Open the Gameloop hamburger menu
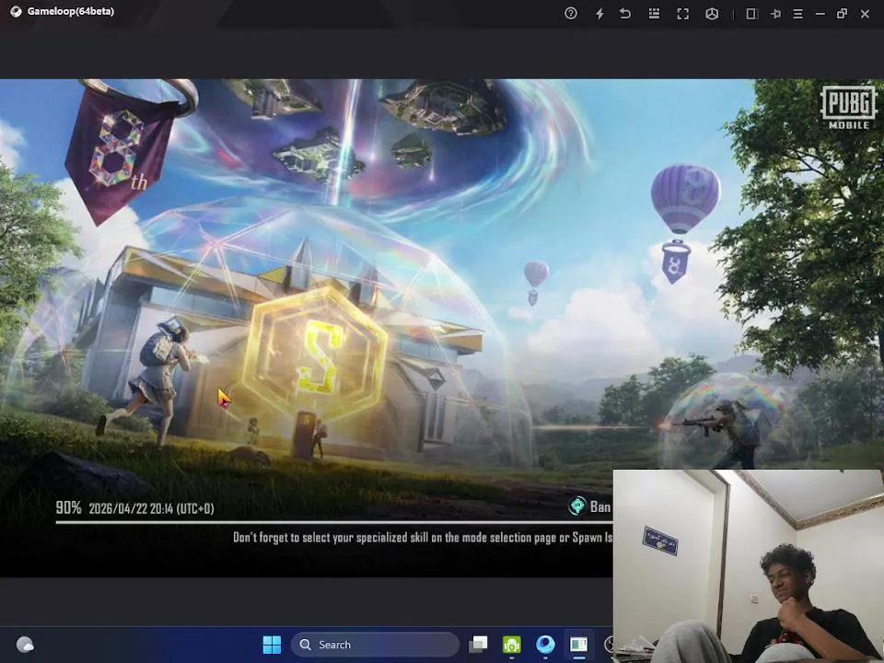The image size is (884, 663). point(797,14)
